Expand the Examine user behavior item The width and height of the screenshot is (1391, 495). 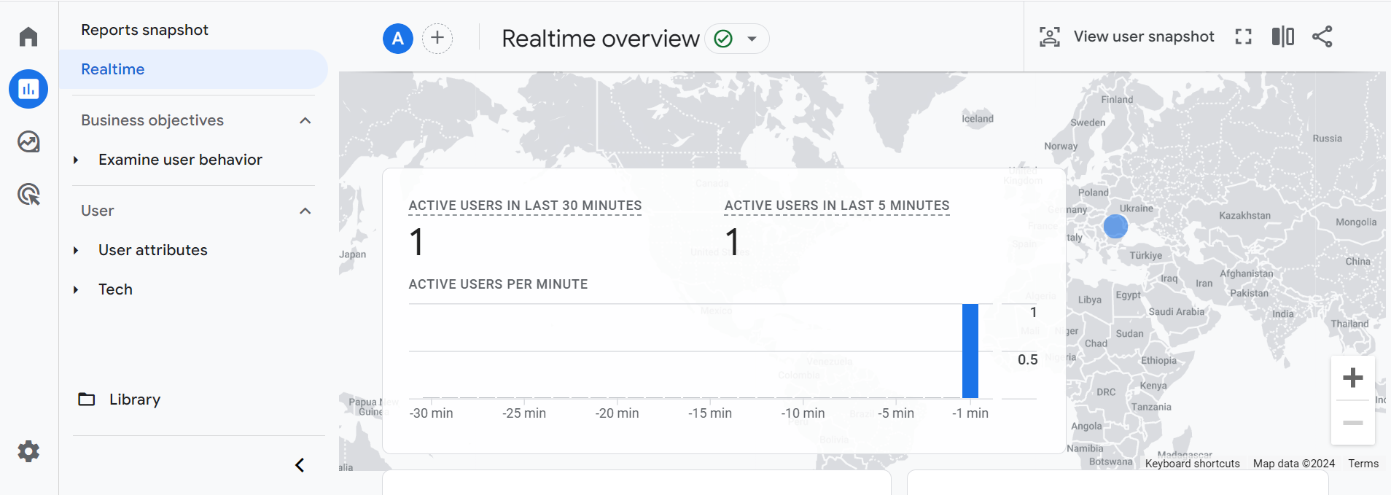tap(76, 160)
